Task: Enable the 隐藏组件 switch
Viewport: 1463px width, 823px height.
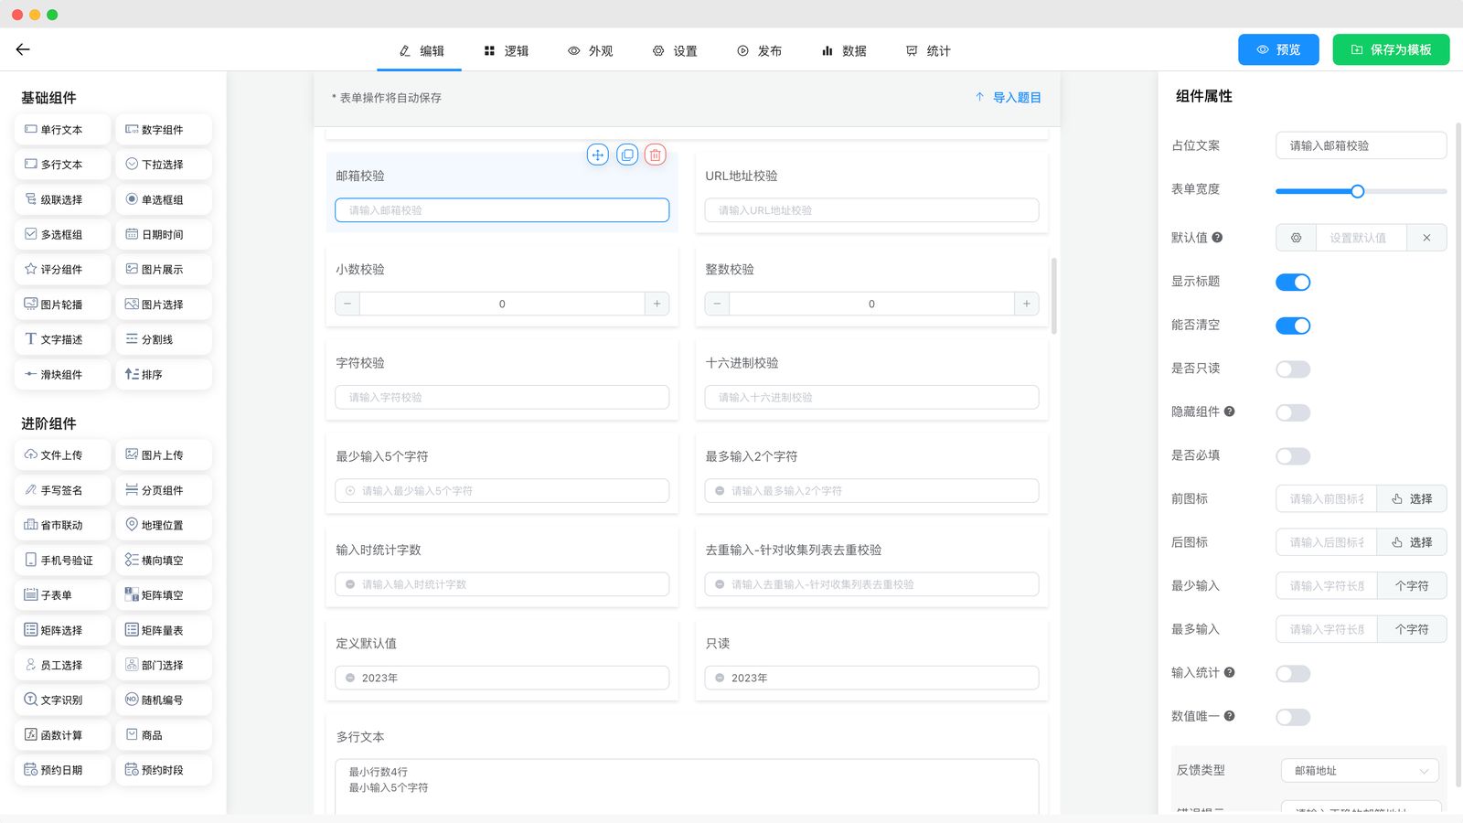Action: pyautogui.click(x=1293, y=412)
